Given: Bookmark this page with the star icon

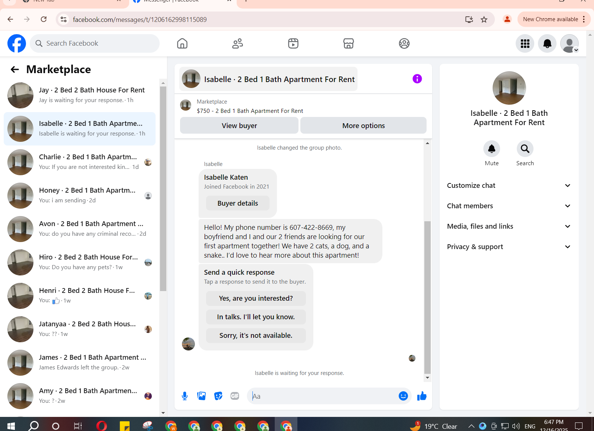Looking at the screenshot, I should click(484, 19).
